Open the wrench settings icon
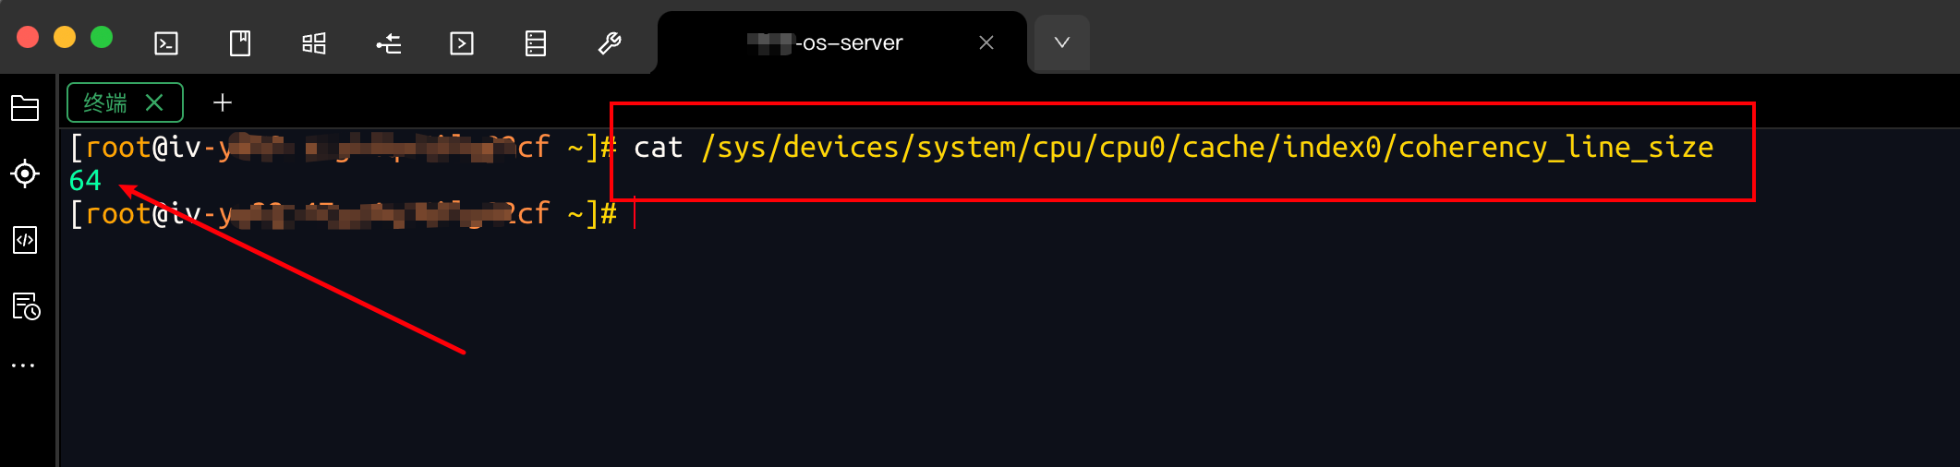 click(x=610, y=43)
